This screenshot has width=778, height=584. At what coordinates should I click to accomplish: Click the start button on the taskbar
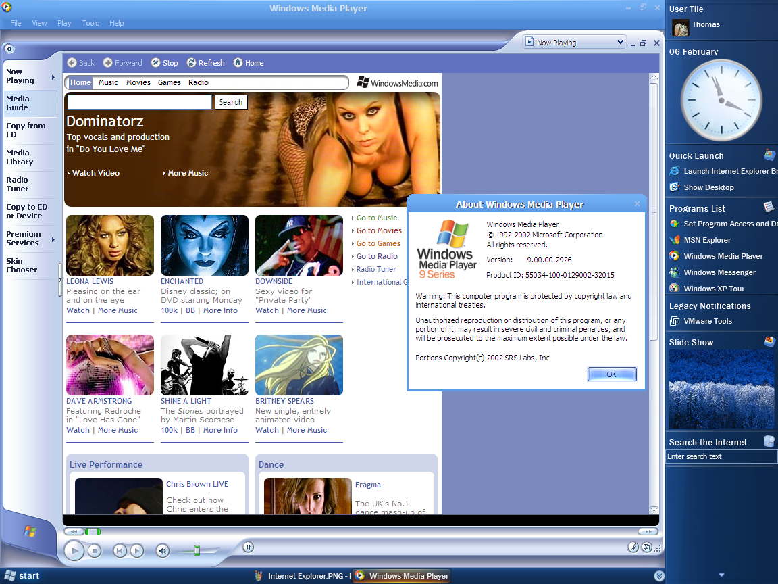(x=22, y=576)
